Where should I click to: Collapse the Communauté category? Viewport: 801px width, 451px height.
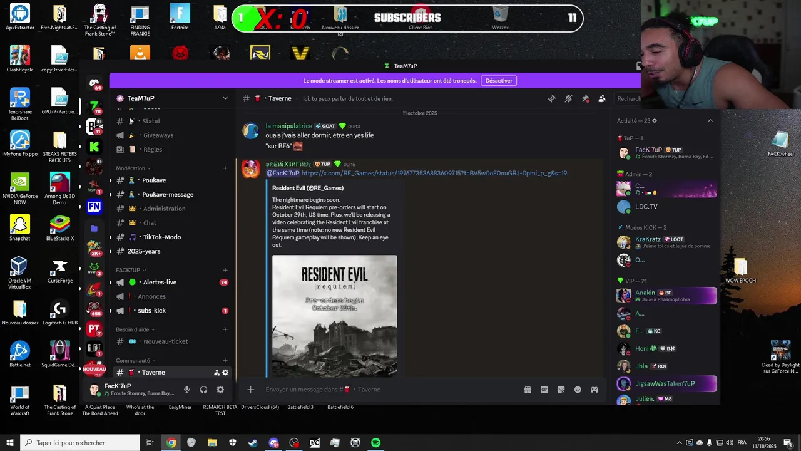135,361
